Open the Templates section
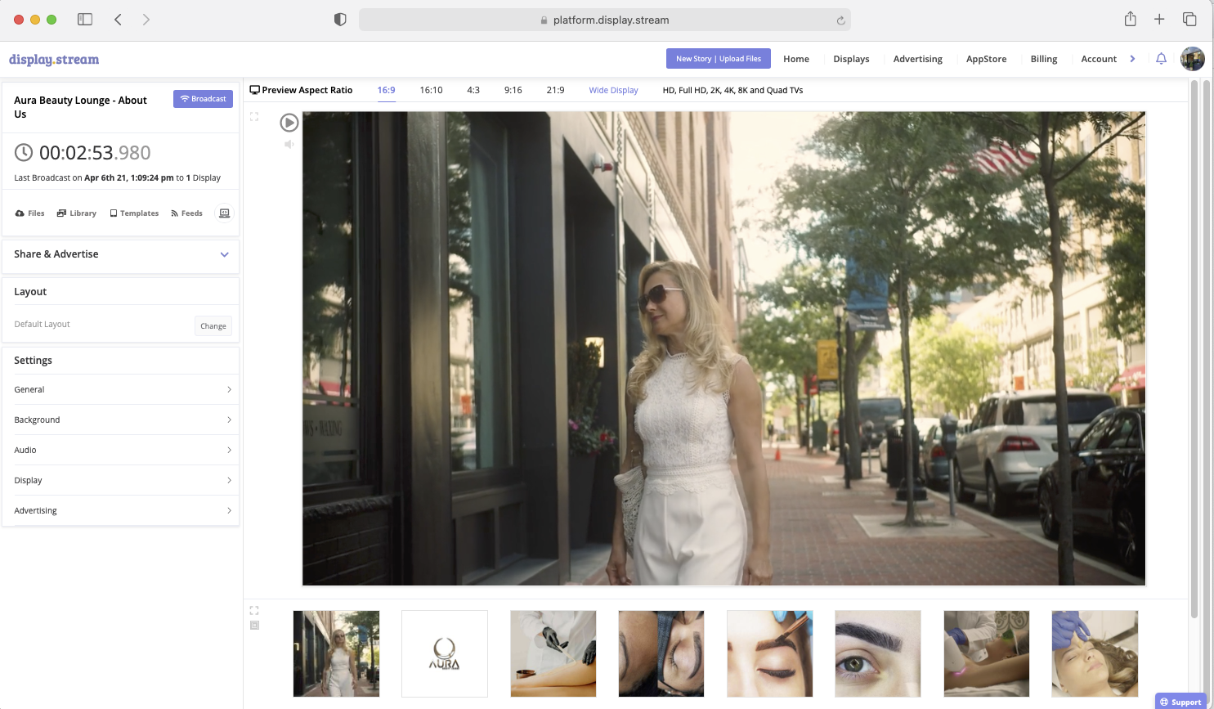This screenshot has width=1214, height=709. coord(134,213)
